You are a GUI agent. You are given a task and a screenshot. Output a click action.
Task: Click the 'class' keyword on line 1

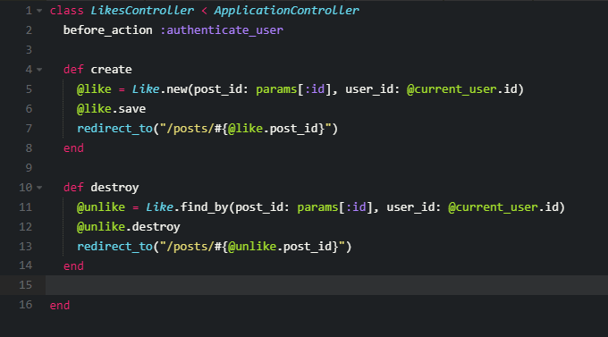point(67,11)
